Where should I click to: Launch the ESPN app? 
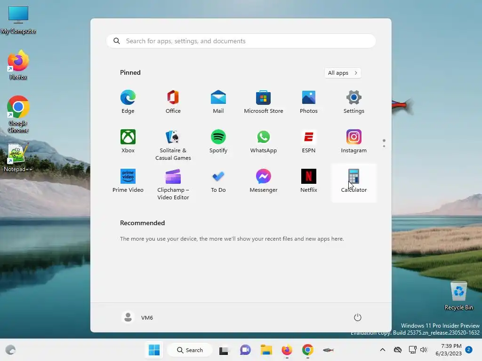click(x=309, y=141)
